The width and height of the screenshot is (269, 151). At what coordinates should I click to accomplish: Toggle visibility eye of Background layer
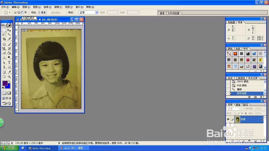[x=228, y=119]
